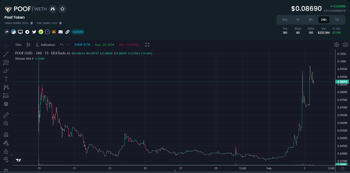Screen dimensions: 350x173
Task: Open chart settings gear icon
Action: point(337,45)
